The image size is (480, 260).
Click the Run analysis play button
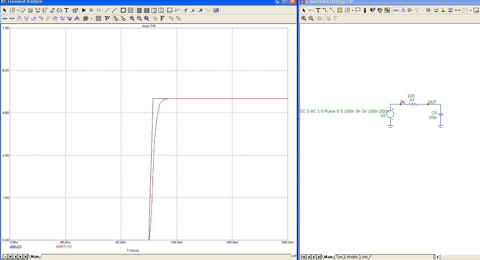pyautogui.click(x=84, y=10)
